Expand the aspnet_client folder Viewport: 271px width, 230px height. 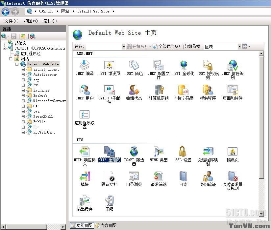[23, 69]
